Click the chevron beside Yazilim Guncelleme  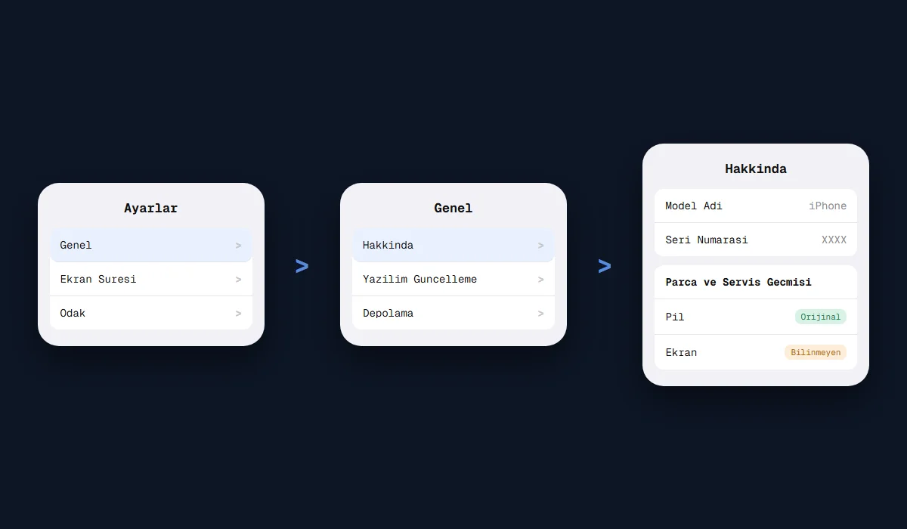(540, 280)
